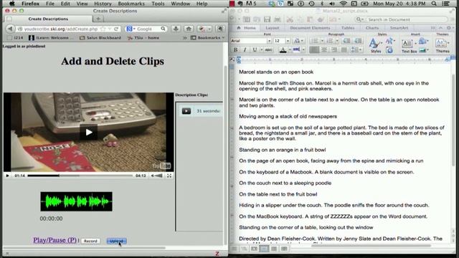
Task: Open Firefox Bookmarks toolbar menu
Action: pyautogui.click(x=207, y=38)
